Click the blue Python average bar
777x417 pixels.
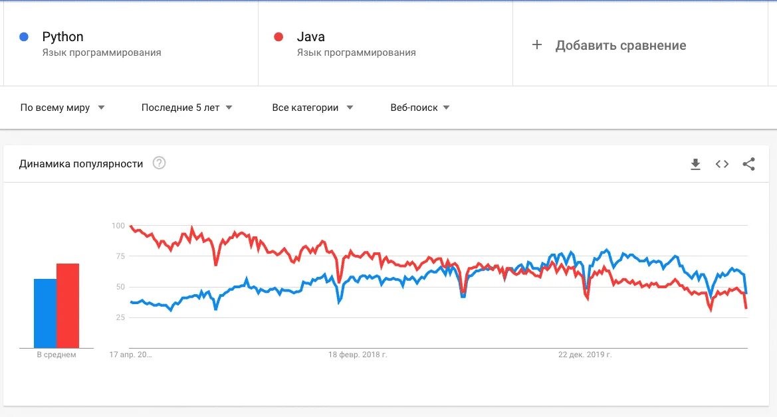pos(45,313)
